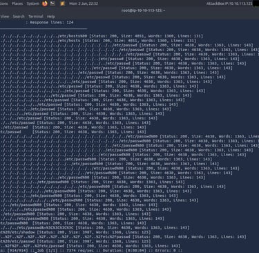Click the %20/etc/passwd line with Size 3987
Image resolution: width=259 pixels, height=253 pixels.
point(75,241)
